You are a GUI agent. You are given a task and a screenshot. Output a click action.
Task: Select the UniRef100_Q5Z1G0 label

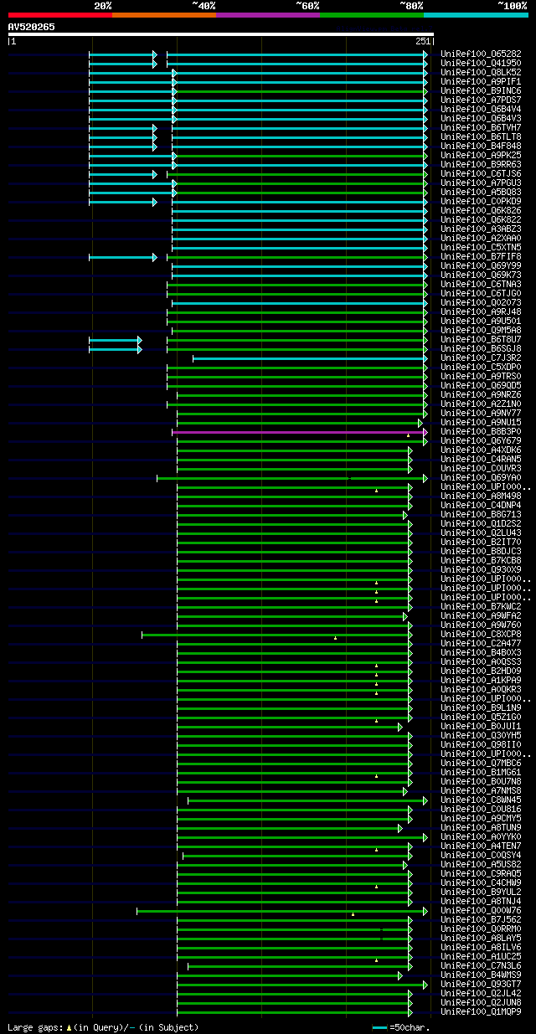(481, 717)
